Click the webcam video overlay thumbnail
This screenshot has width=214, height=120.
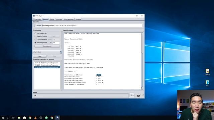(196, 105)
